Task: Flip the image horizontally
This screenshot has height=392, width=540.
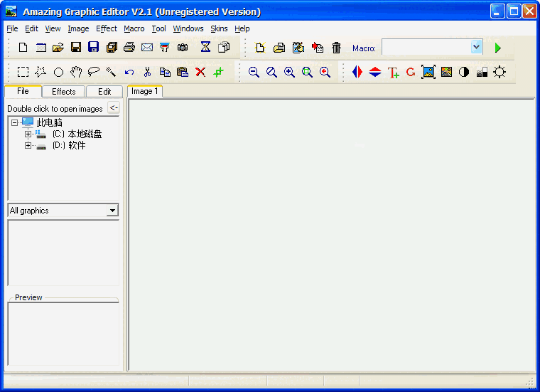Action: 357,72
